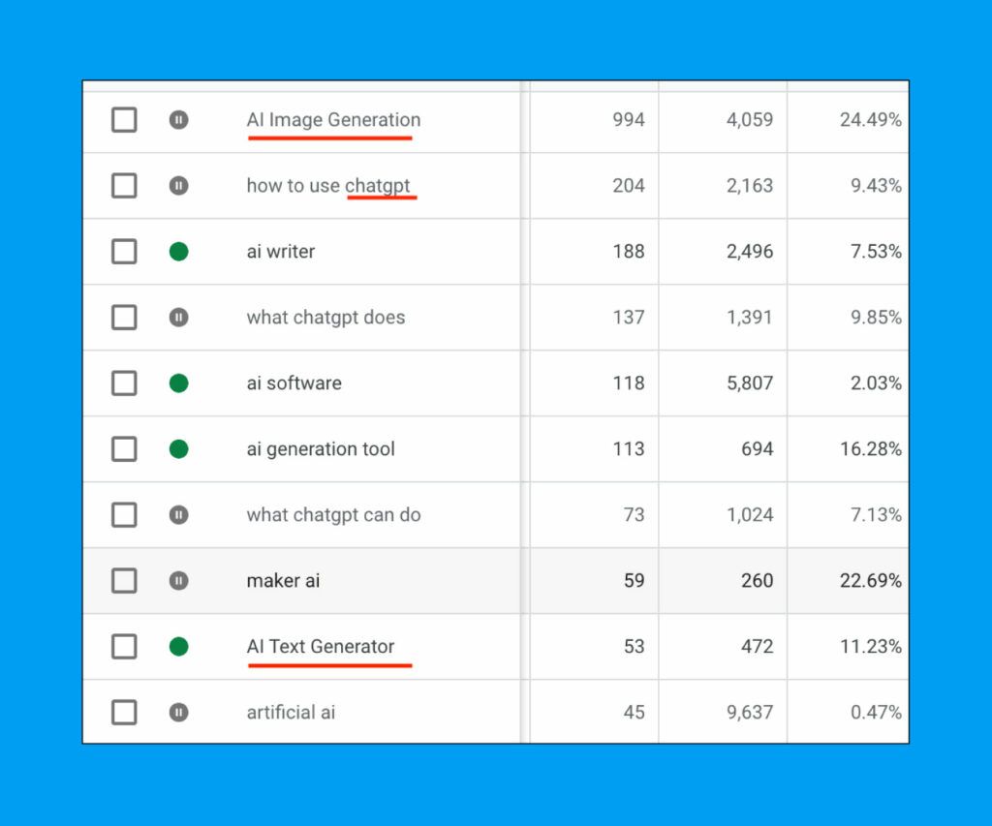Viewport: 992px width, 826px height.
Task: Click the 994 value for AI Image Generation
Action: [x=629, y=119]
